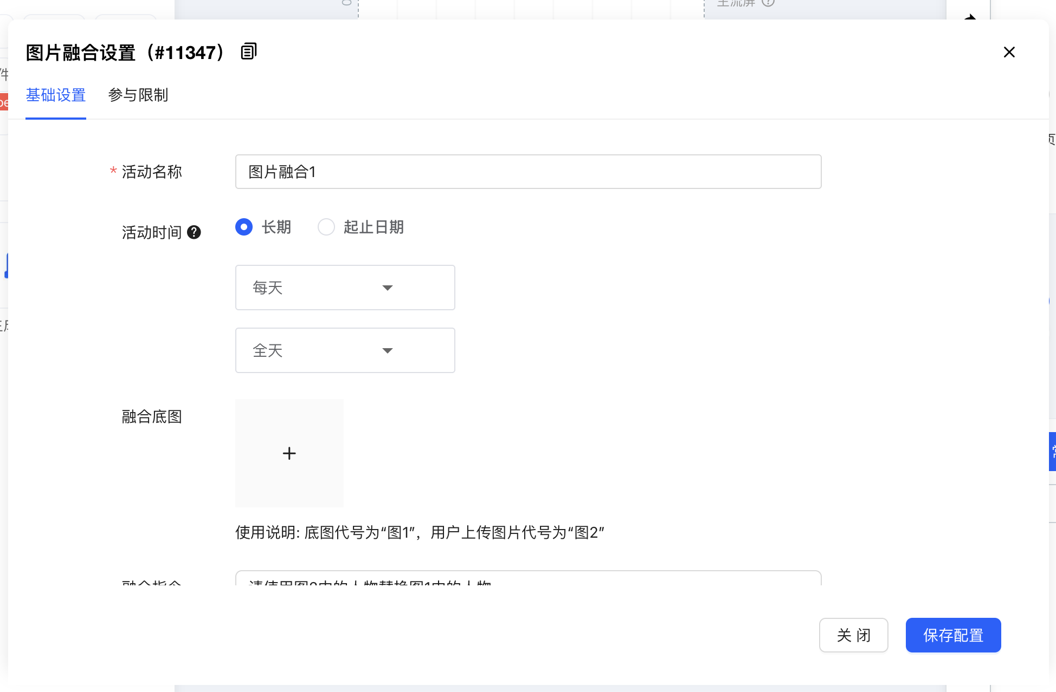This screenshot has width=1056, height=692.
Task: Click the dimmed backdrop below the dialog
Action: click(542, 688)
